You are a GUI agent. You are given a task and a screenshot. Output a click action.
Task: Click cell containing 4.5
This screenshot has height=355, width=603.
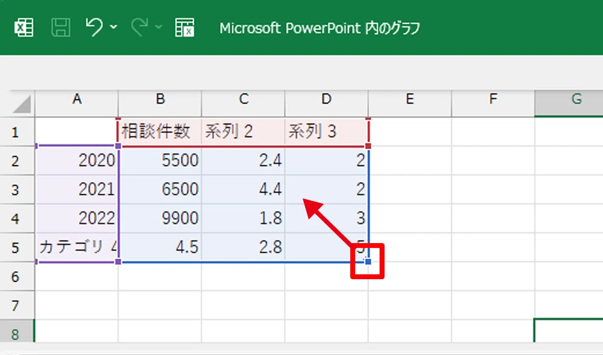(160, 247)
